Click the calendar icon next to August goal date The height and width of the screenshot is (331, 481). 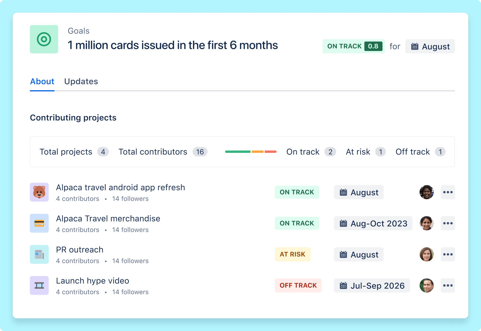click(415, 46)
